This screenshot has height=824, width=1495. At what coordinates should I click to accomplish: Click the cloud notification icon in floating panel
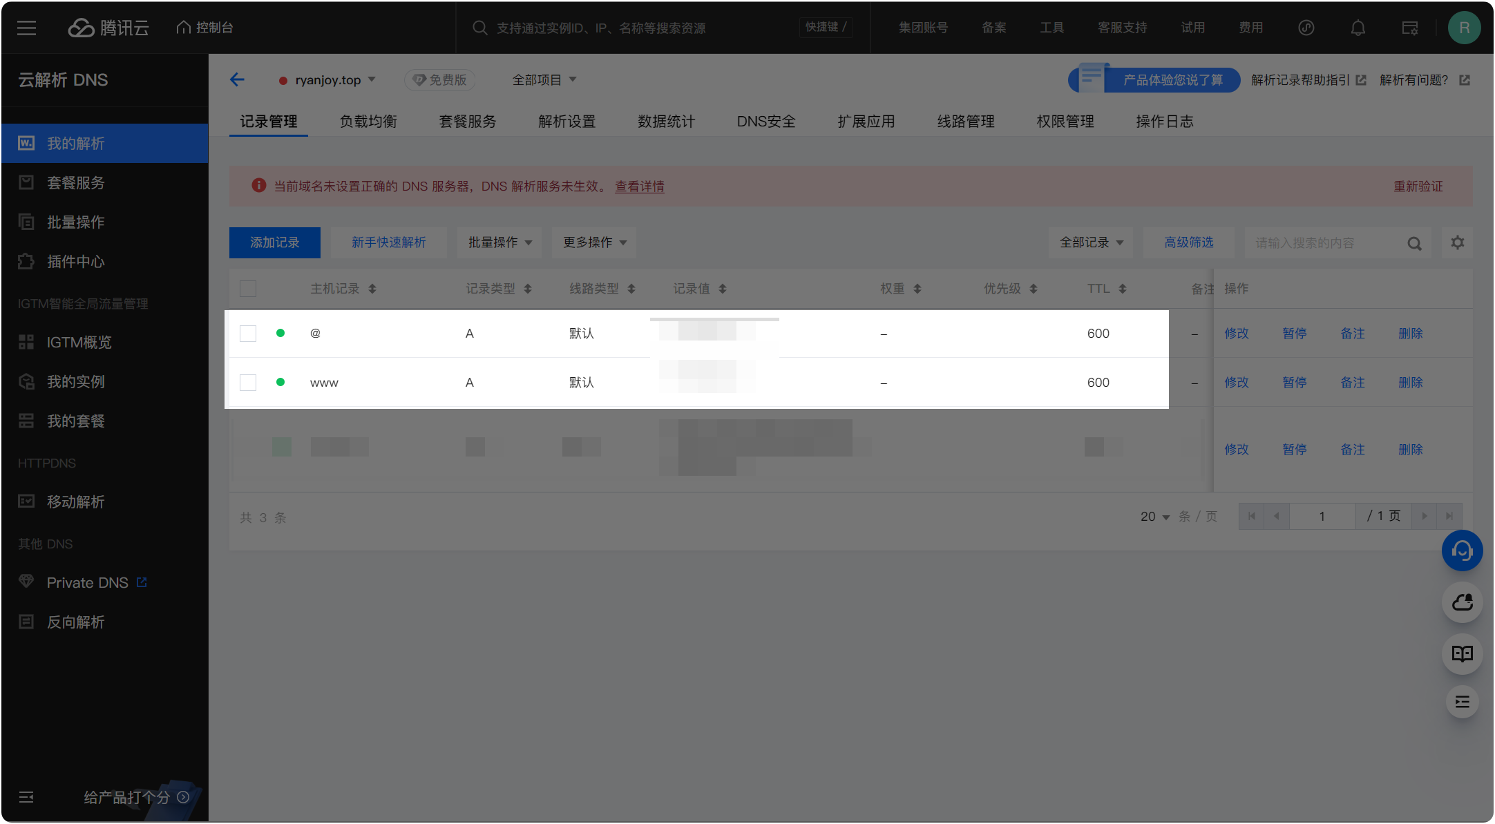point(1462,602)
